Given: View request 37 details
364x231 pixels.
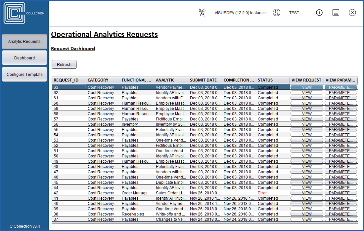Looking at the screenshot, I should point(307,219).
